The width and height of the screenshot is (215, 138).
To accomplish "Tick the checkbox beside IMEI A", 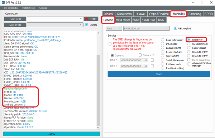I will pyautogui.click(x=152, y=60).
